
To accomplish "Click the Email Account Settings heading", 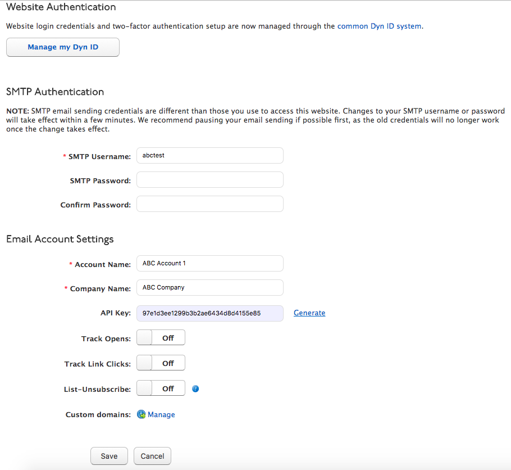I will point(60,239).
